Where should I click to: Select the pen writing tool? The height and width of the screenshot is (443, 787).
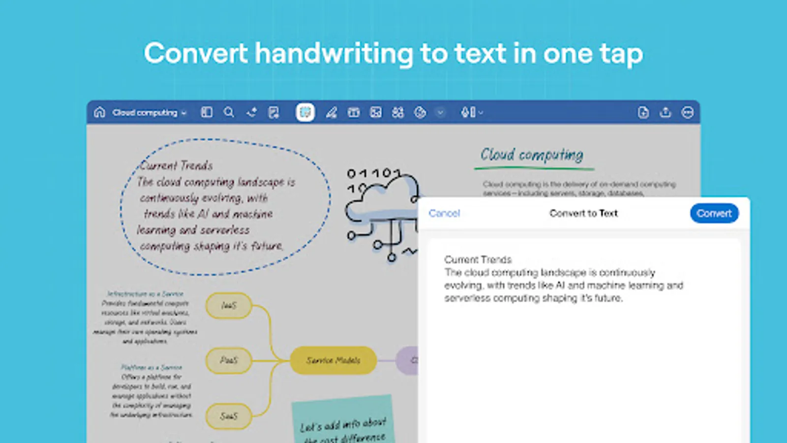point(332,112)
